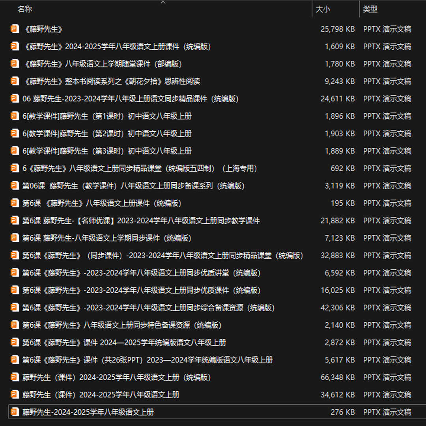Select the 同步精品课堂（统编版）32,883 KB file name
The height and width of the screenshot is (426, 426).
coord(164,255)
